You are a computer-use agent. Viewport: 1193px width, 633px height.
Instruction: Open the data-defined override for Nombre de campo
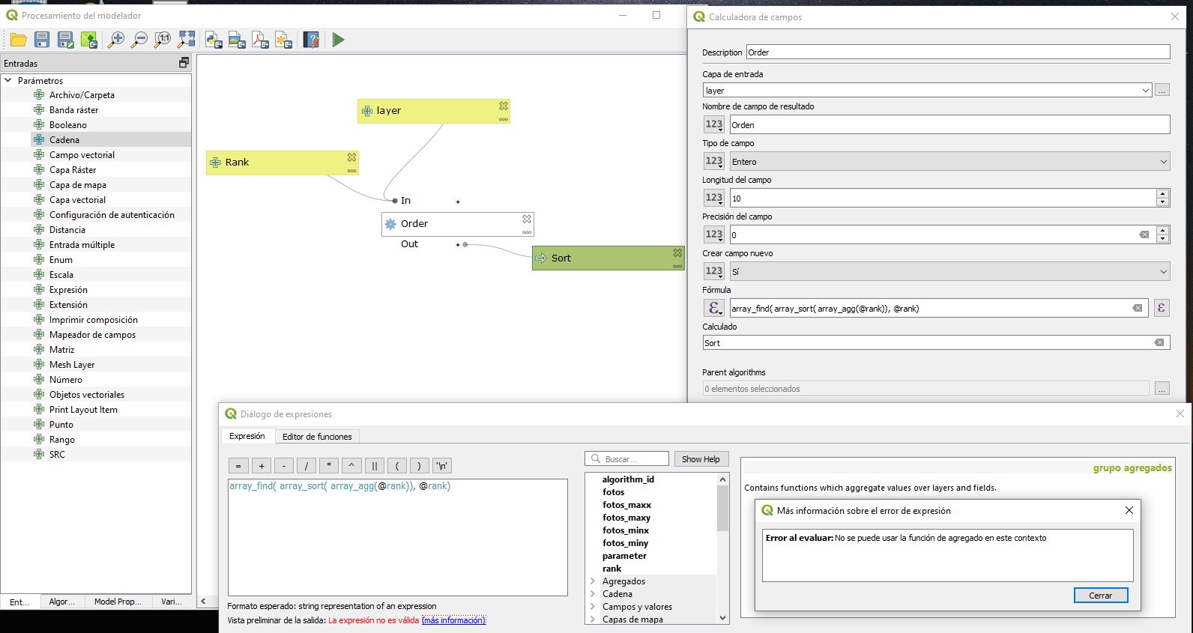click(x=714, y=124)
